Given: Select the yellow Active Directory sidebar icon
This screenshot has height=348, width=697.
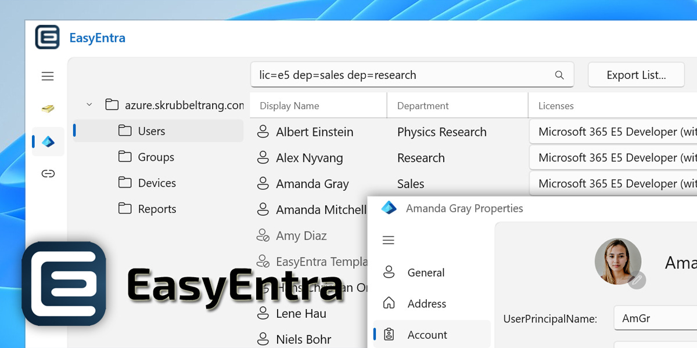Looking at the screenshot, I should tap(48, 108).
